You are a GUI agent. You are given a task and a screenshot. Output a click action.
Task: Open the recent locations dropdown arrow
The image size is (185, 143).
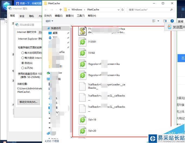click(56, 10)
